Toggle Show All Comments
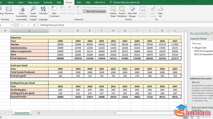 (x=95, y=12)
